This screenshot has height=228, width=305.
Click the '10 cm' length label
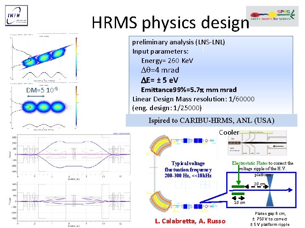tap(239, 203)
